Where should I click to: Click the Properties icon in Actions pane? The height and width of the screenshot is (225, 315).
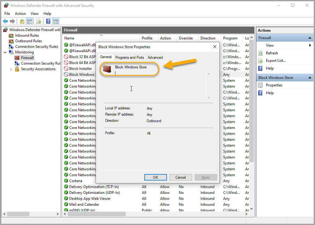click(x=261, y=85)
